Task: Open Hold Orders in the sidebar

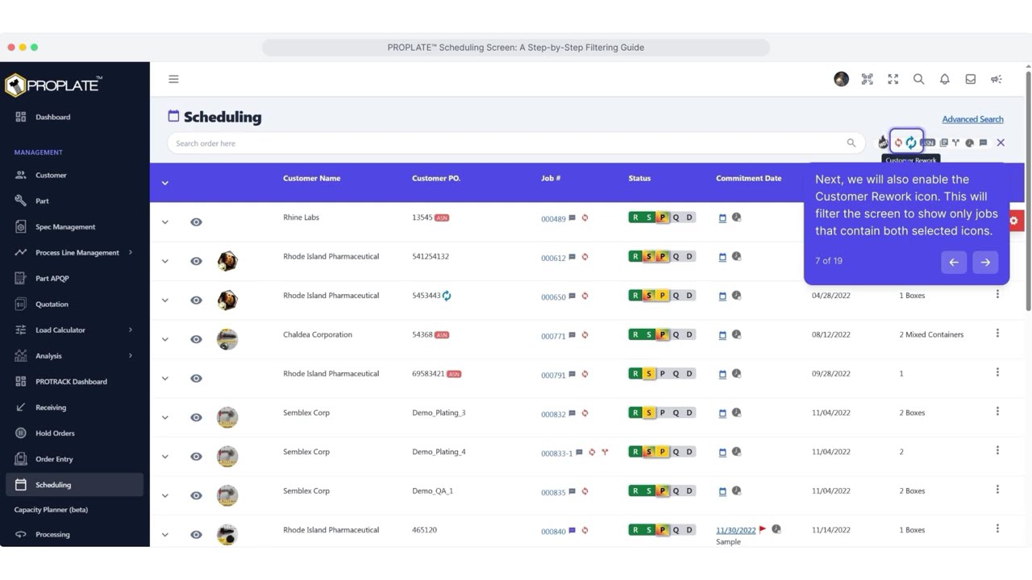Action: coord(55,433)
